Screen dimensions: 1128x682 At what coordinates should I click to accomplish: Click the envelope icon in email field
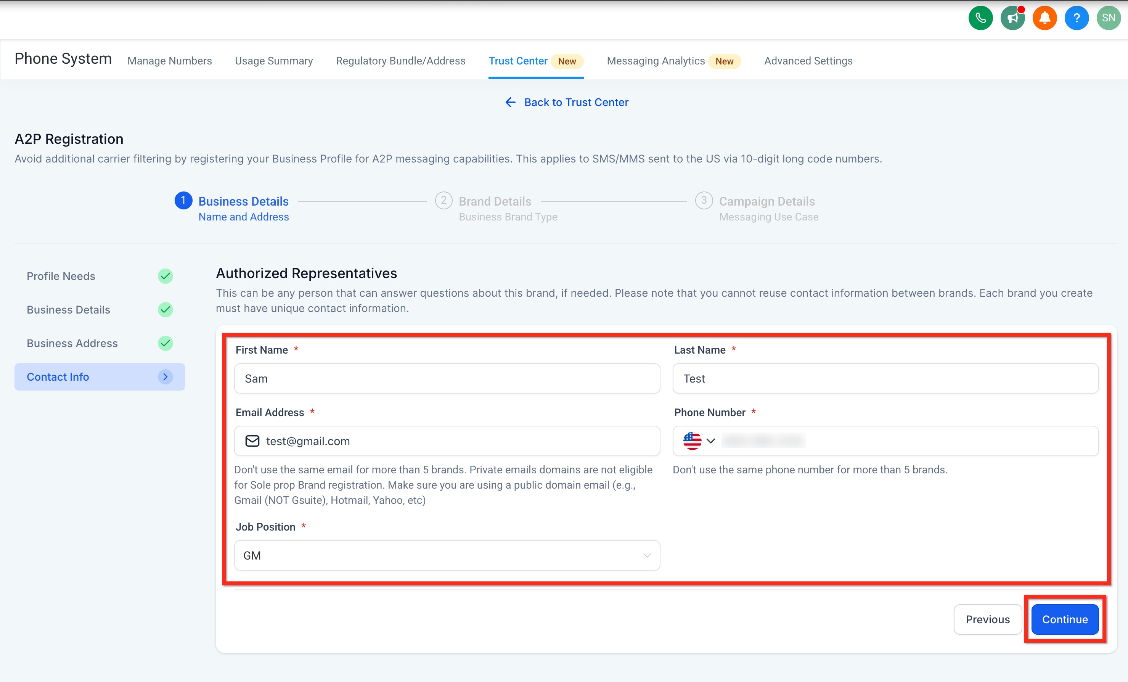252,441
